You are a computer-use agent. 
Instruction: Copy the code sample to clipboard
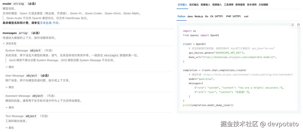(298, 25)
